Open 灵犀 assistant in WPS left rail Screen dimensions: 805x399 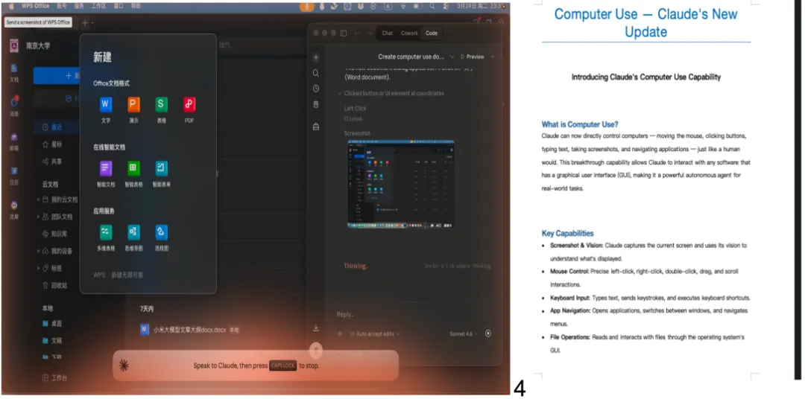pos(14,208)
